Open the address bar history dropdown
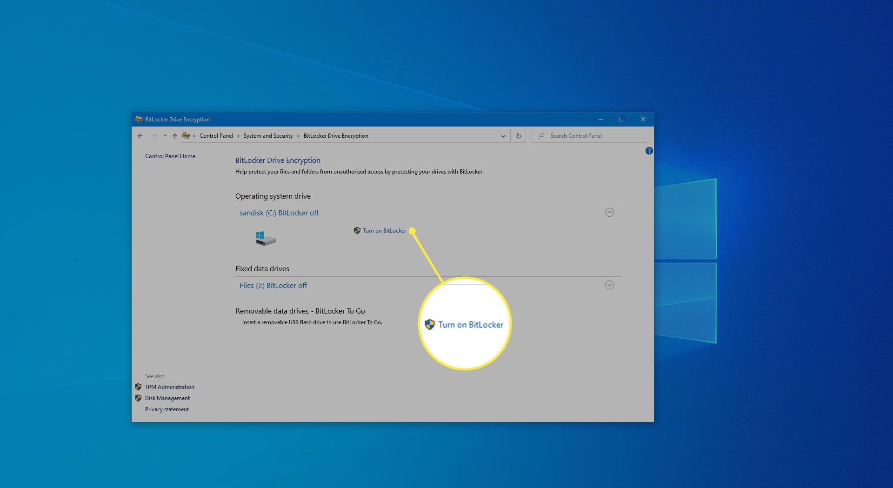This screenshot has height=488, width=893. coord(503,136)
